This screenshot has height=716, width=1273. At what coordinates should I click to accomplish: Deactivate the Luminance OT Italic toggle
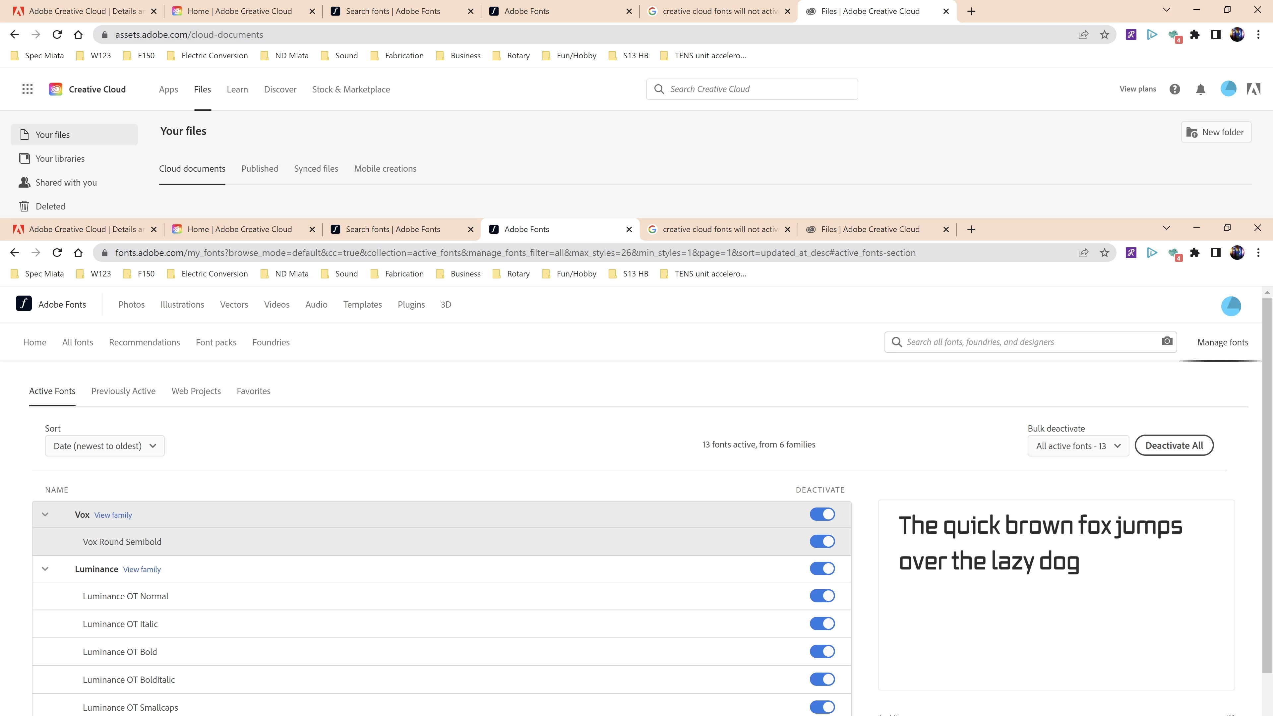click(822, 624)
